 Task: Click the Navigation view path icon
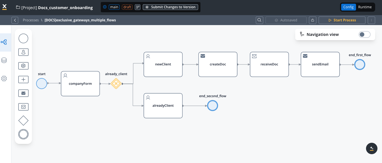(302, 34)
